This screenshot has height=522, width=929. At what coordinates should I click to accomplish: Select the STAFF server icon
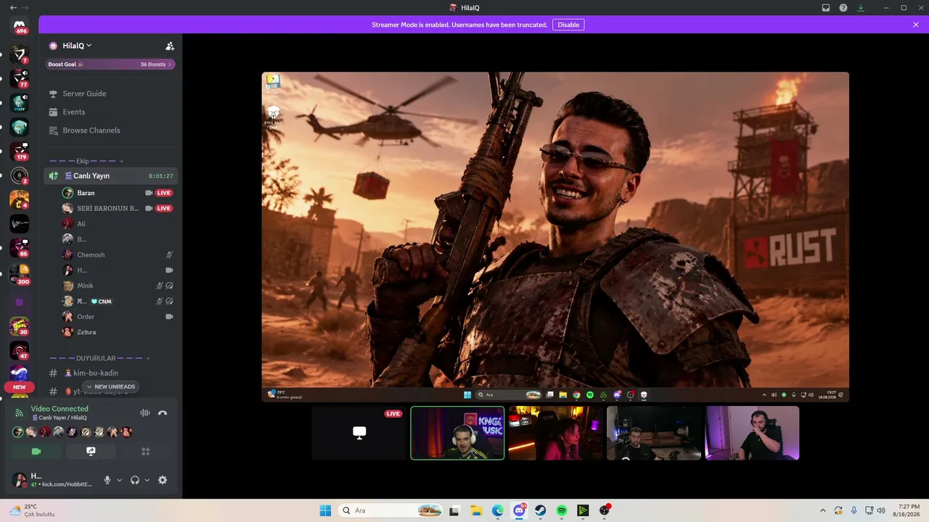(x=20, y=101)
